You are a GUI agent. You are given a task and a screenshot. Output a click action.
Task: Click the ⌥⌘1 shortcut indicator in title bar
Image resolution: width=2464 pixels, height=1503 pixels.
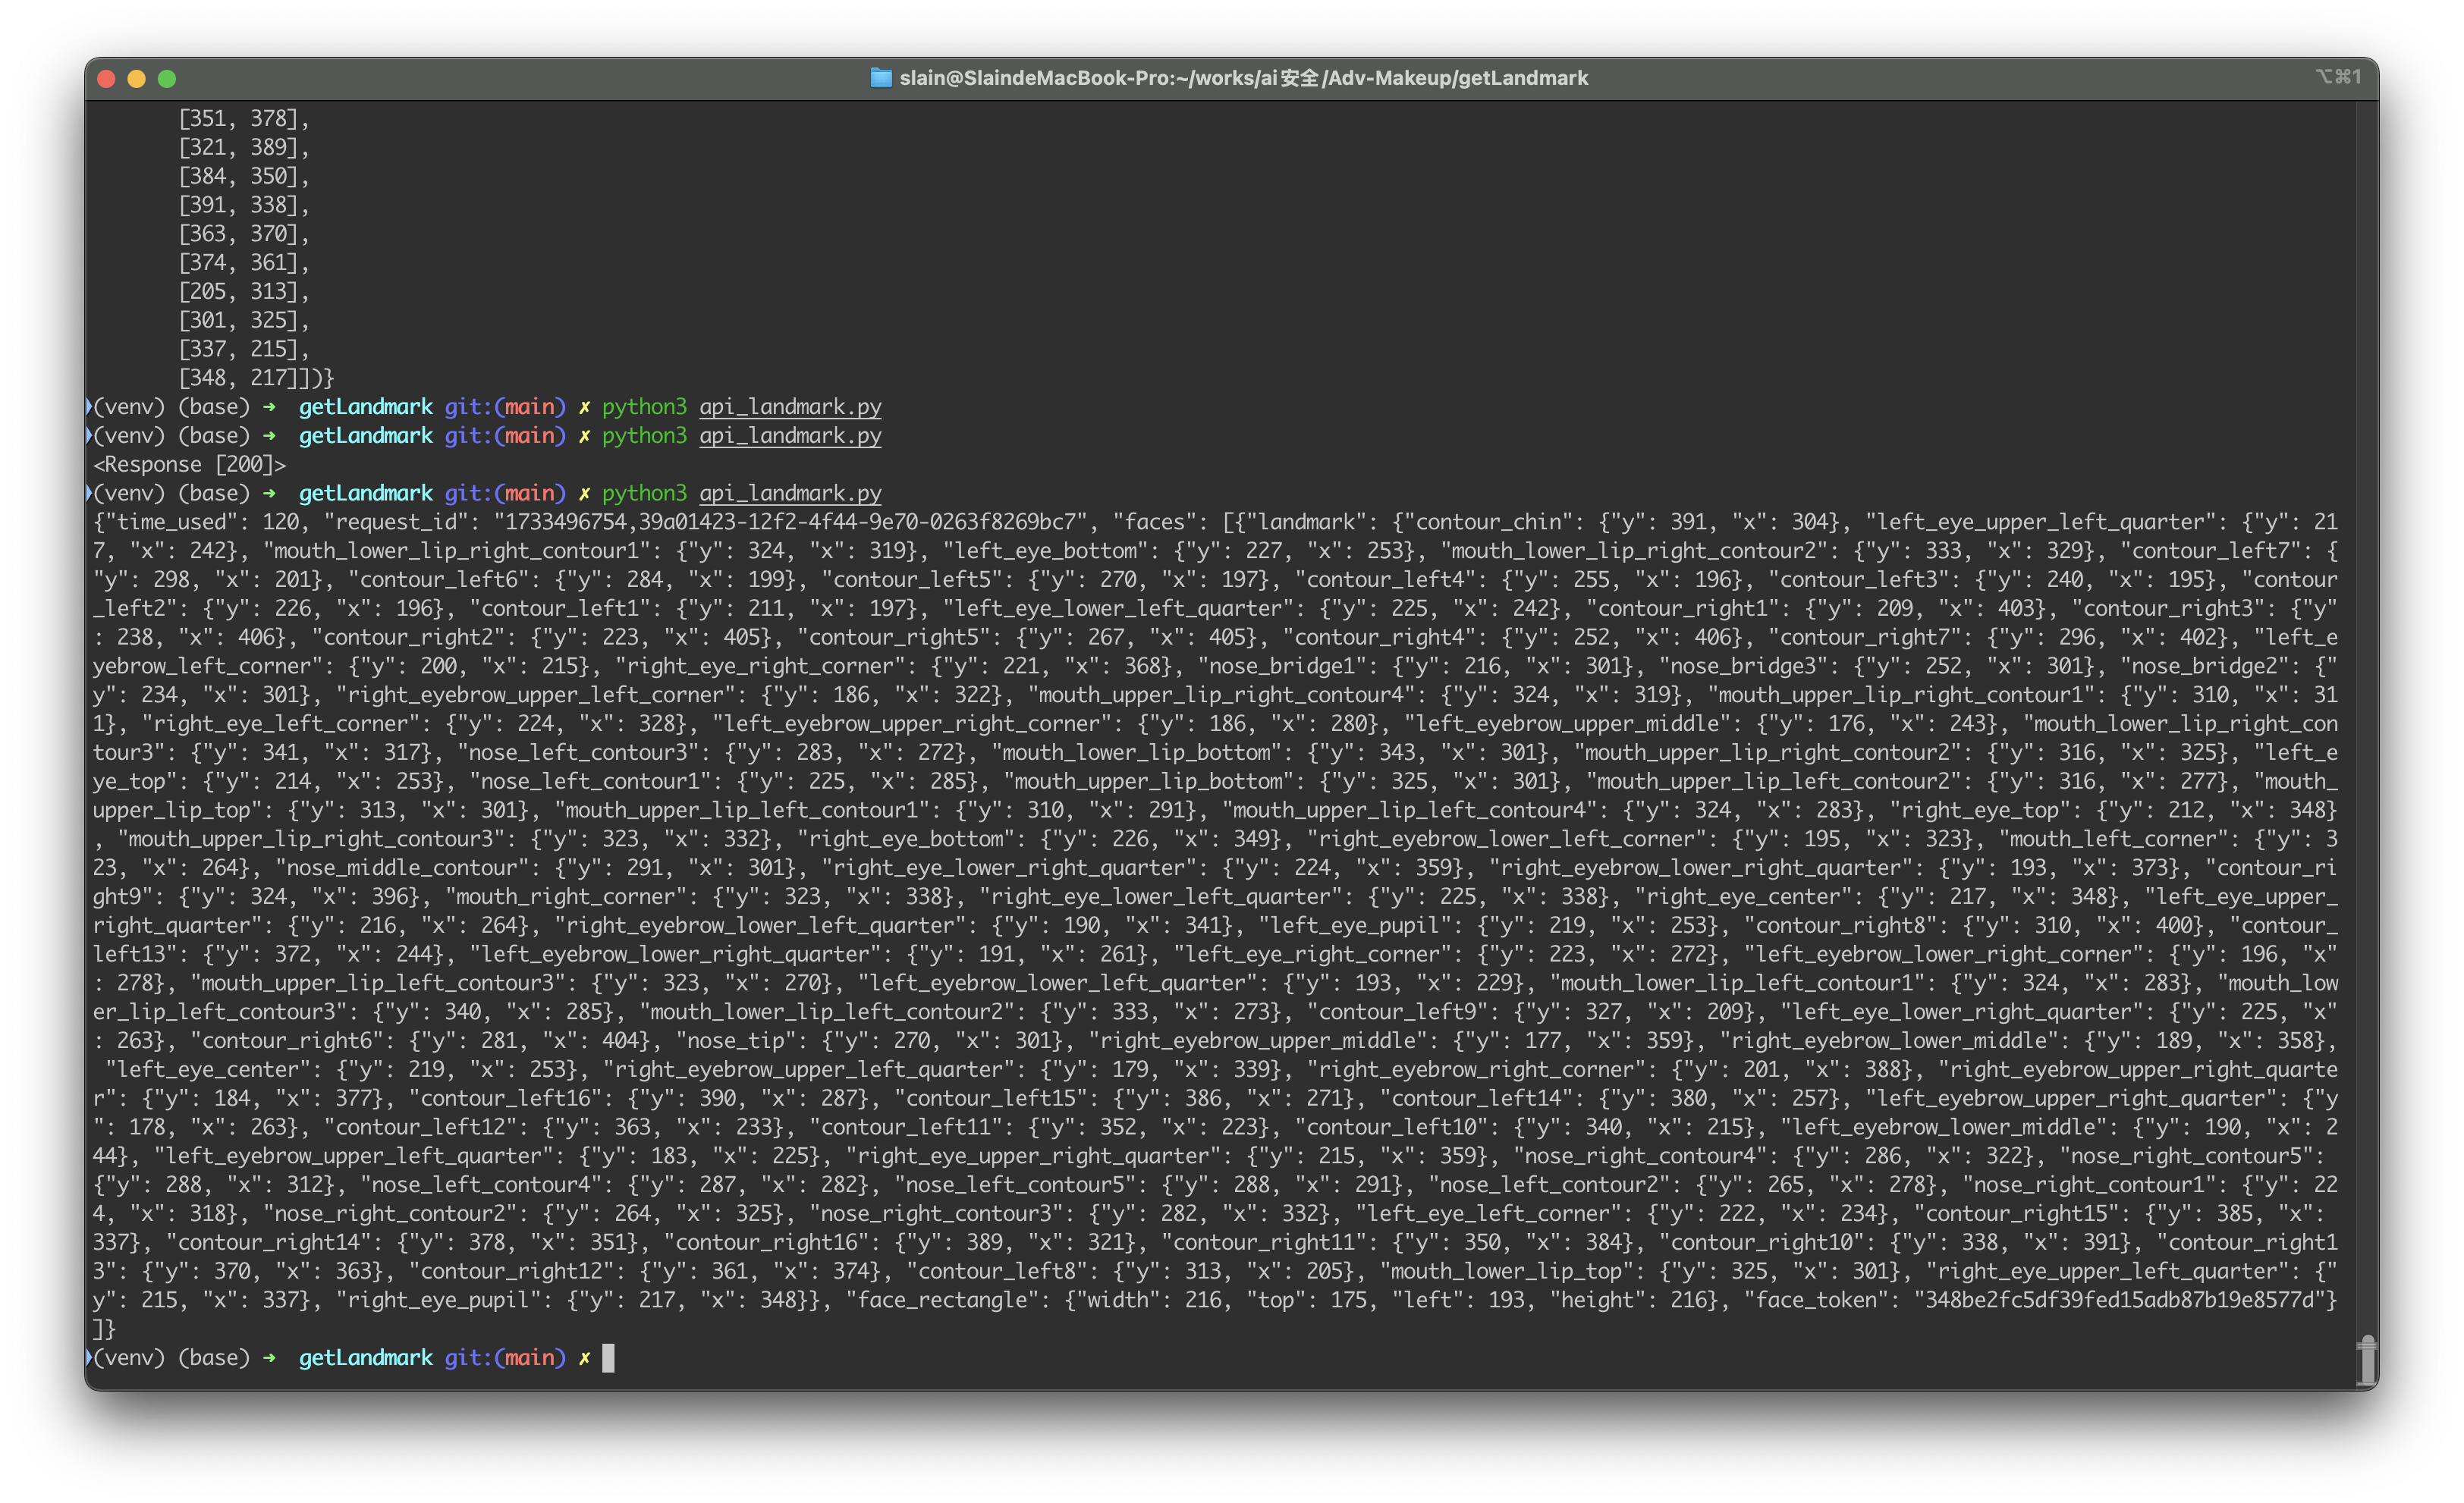click(2337, 77)
